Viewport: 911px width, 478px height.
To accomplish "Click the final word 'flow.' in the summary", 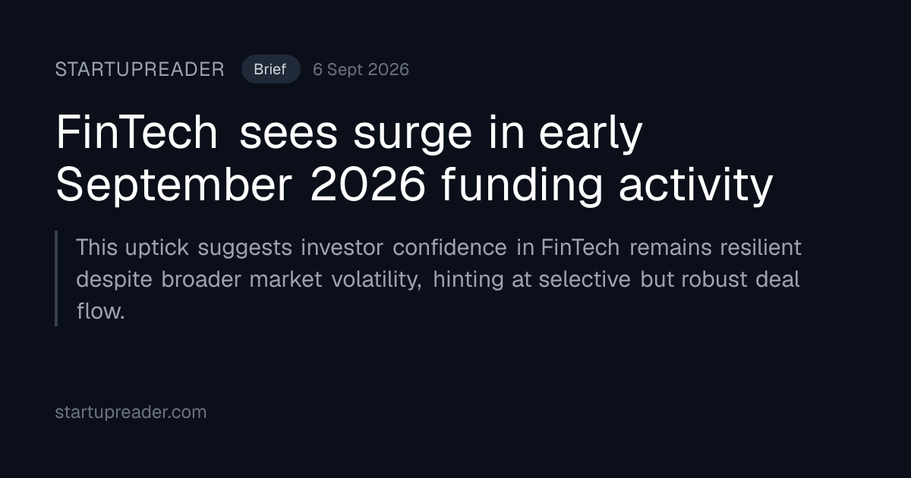I will pyautogui.click(x=100, y=311).
